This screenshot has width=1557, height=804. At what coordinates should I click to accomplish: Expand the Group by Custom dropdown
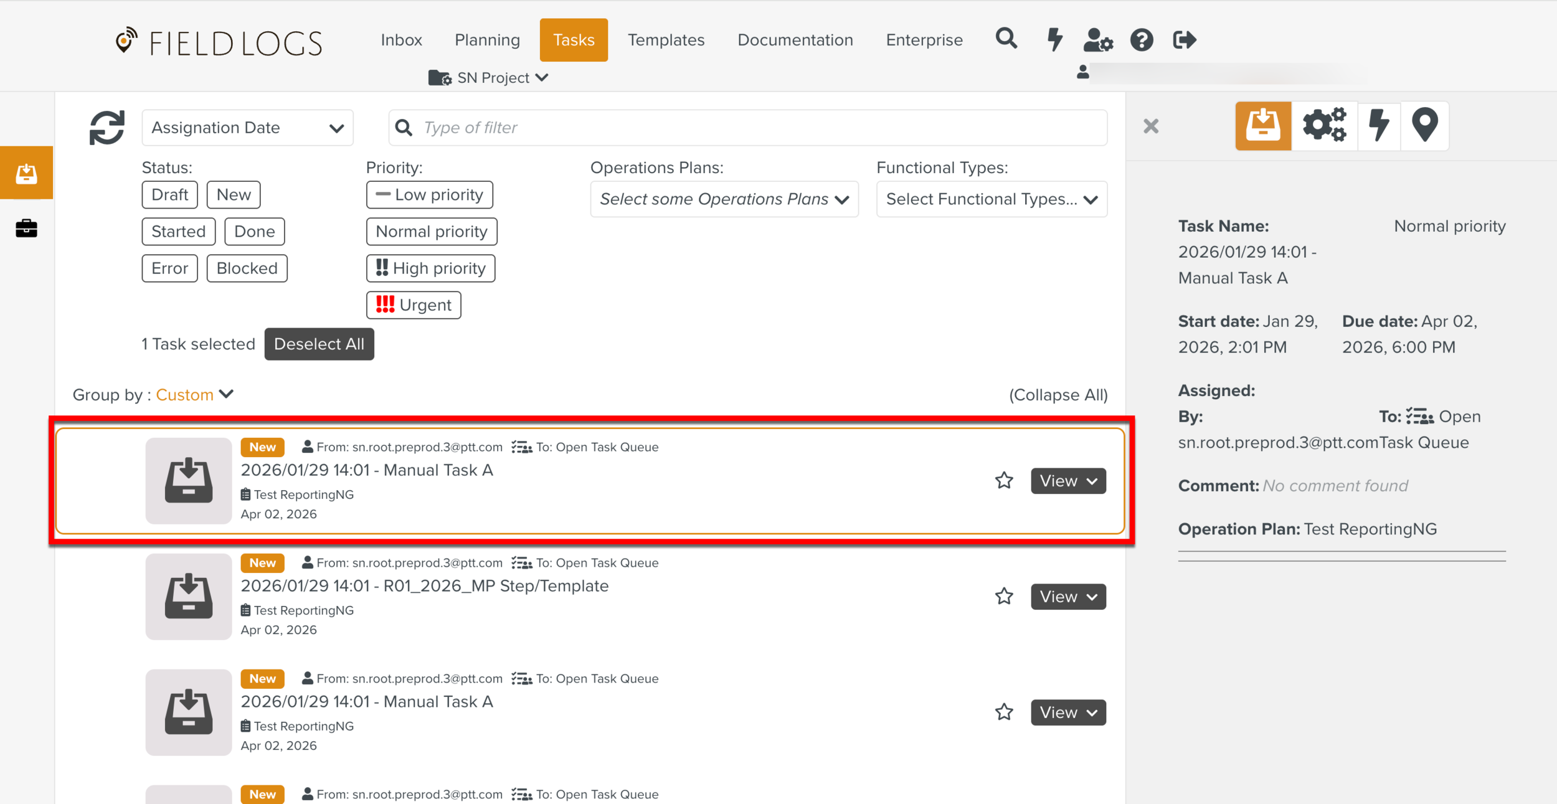(x=194, y=395)
